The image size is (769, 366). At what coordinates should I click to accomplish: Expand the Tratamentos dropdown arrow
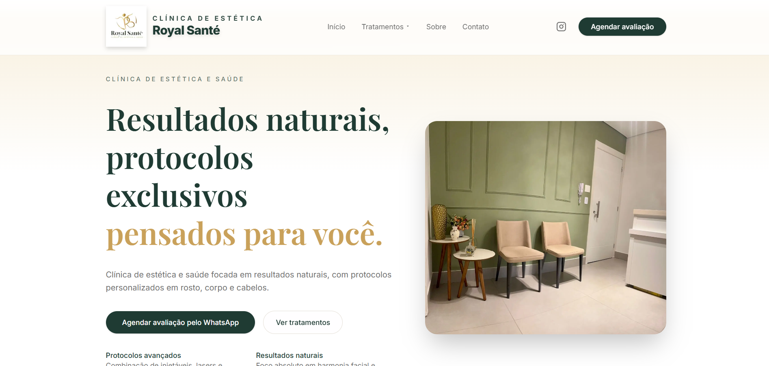point(408,26)
